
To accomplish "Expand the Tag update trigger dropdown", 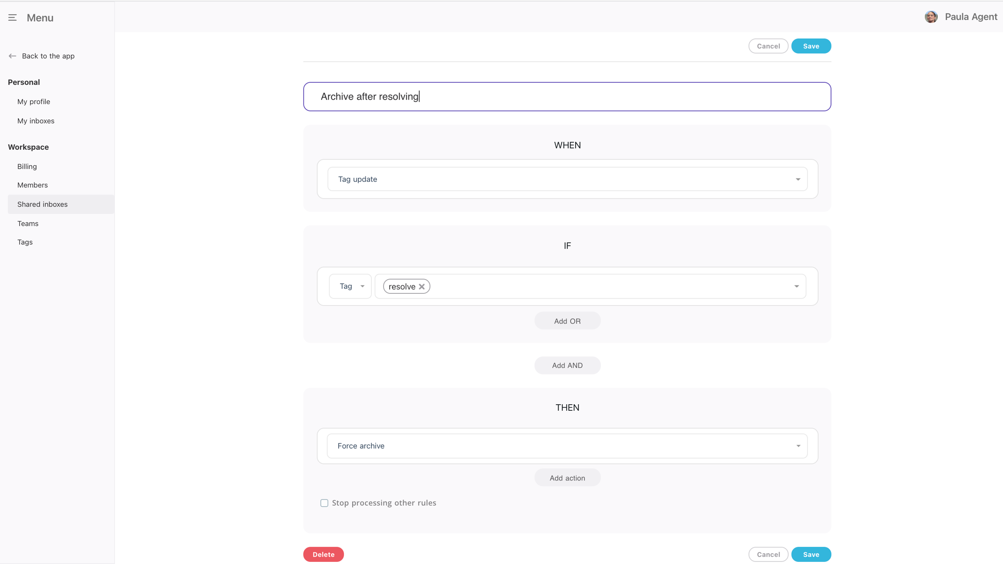I will [x=798, y=179].
